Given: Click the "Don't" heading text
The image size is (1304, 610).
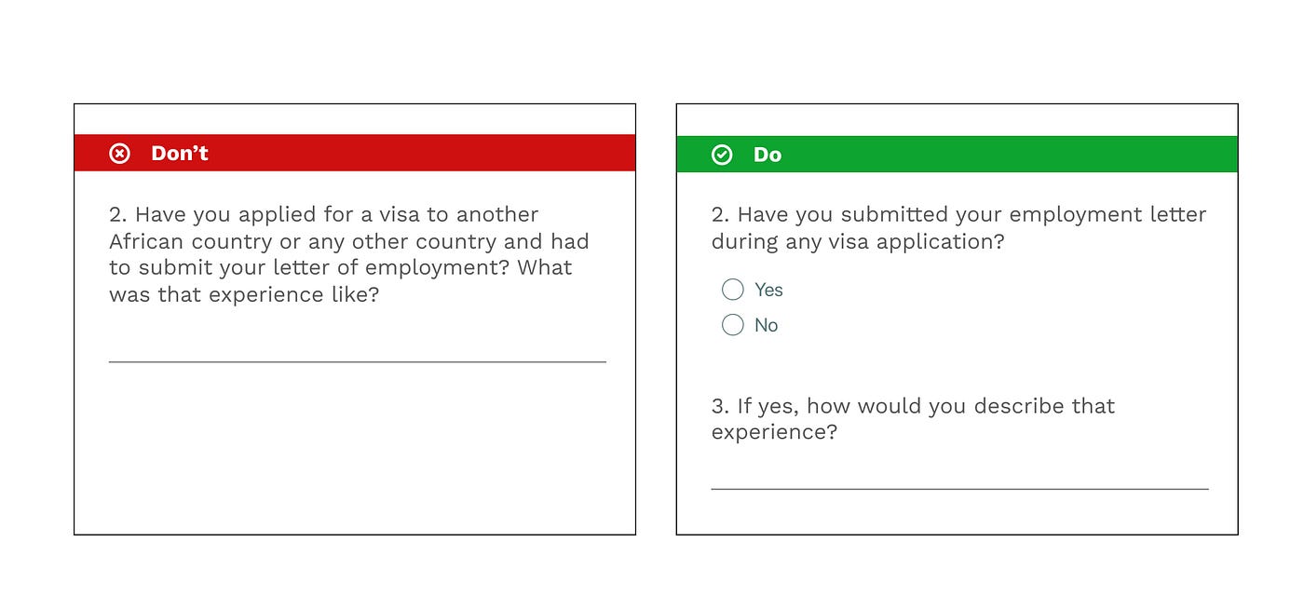Looking at the screenshot, I should [180, 154].
